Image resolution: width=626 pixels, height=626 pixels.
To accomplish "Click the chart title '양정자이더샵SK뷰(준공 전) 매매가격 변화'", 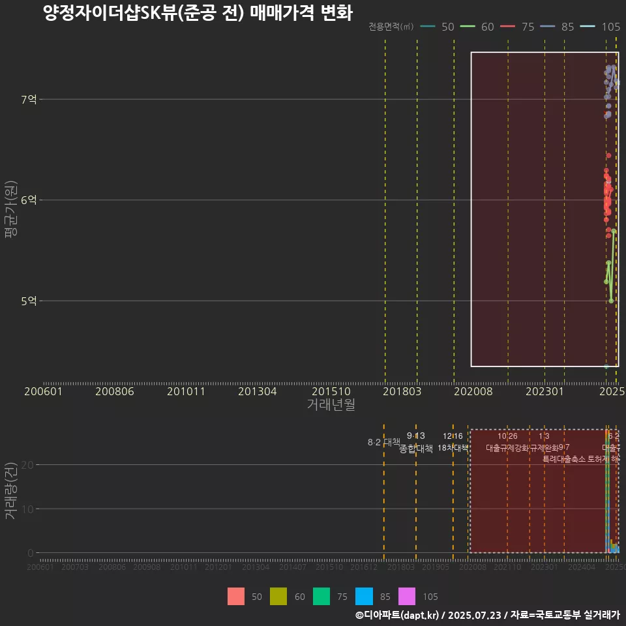I will [198, 13].
